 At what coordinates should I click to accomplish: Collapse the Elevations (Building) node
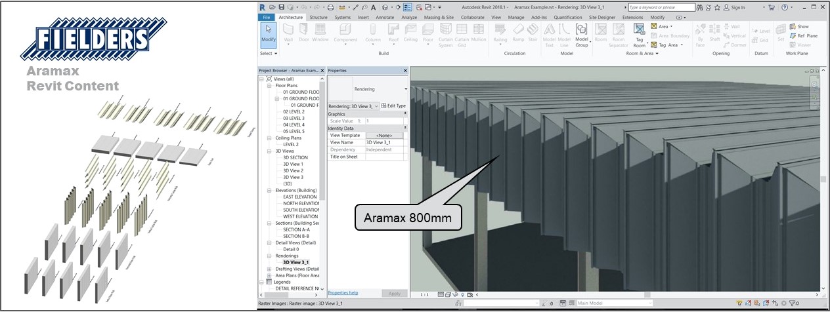tap(269, 190)
